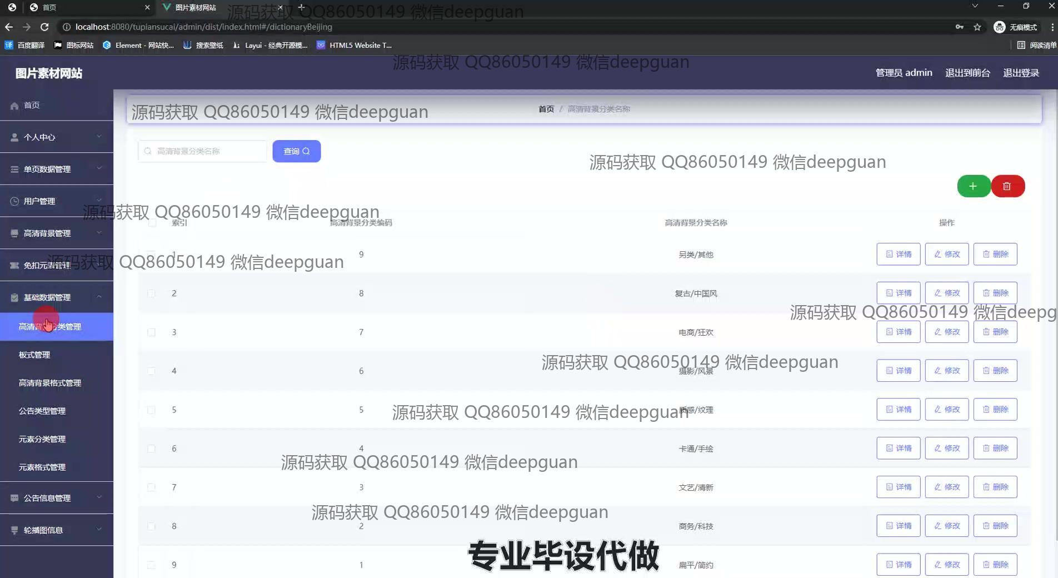Check the checkbox for row 另类/其他
The image size is (1058, 578).
(151, 255)
